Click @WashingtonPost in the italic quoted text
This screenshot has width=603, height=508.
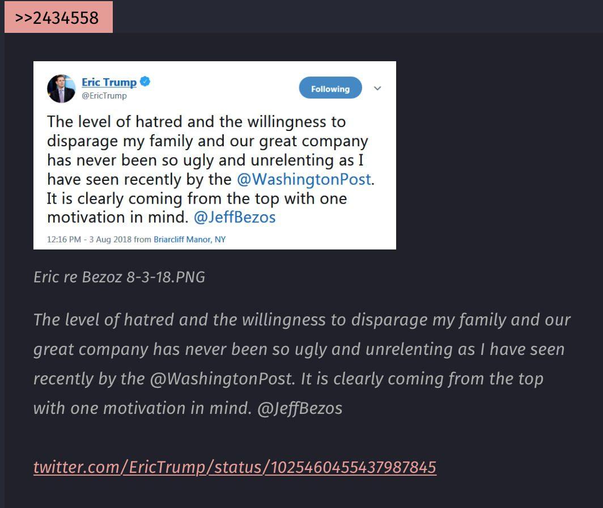[x=222, y=379]
